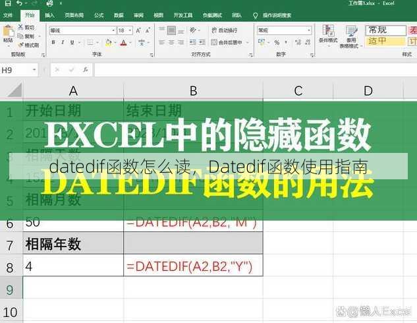417x323 pixels.
Task: Open the font color dropdown arrow
Action: point(130,43)
